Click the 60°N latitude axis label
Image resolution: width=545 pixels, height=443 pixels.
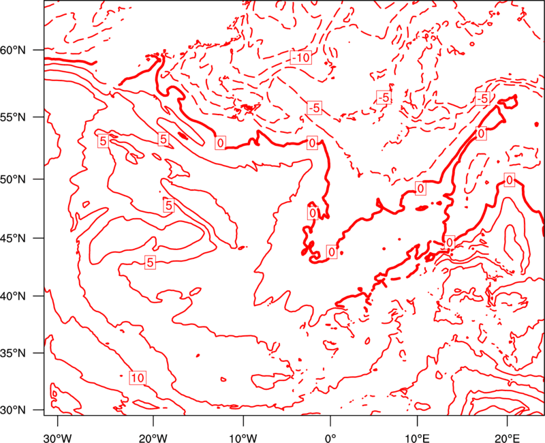pyautogui.click(x=13, y=50)
